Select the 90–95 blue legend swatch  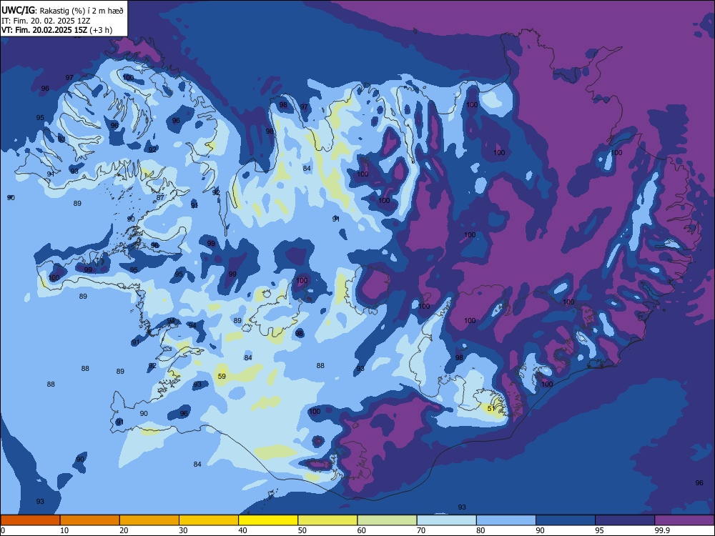tap(566, 520)
